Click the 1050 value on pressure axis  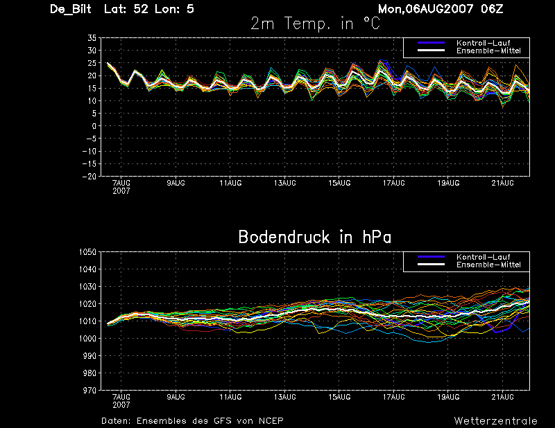87,252
